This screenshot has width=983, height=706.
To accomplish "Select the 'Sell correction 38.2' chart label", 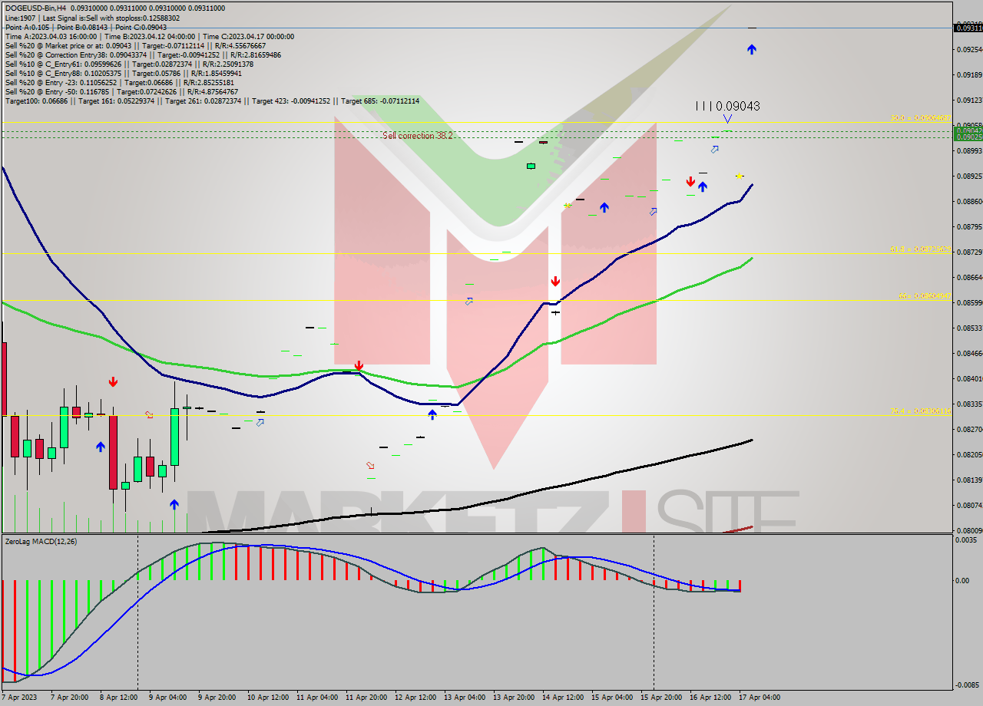I will pos(418,136).
